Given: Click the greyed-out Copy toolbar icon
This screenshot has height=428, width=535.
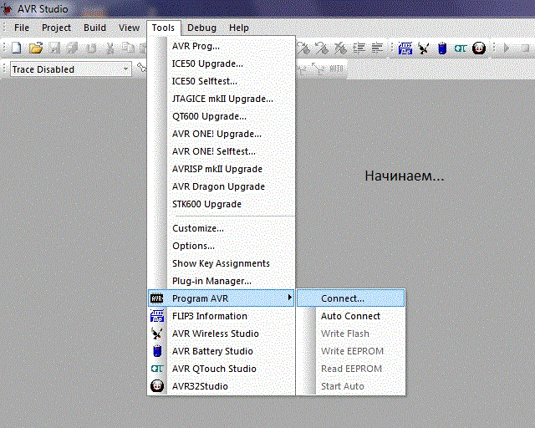Looking at the screenshot, I should coord(128,48).
